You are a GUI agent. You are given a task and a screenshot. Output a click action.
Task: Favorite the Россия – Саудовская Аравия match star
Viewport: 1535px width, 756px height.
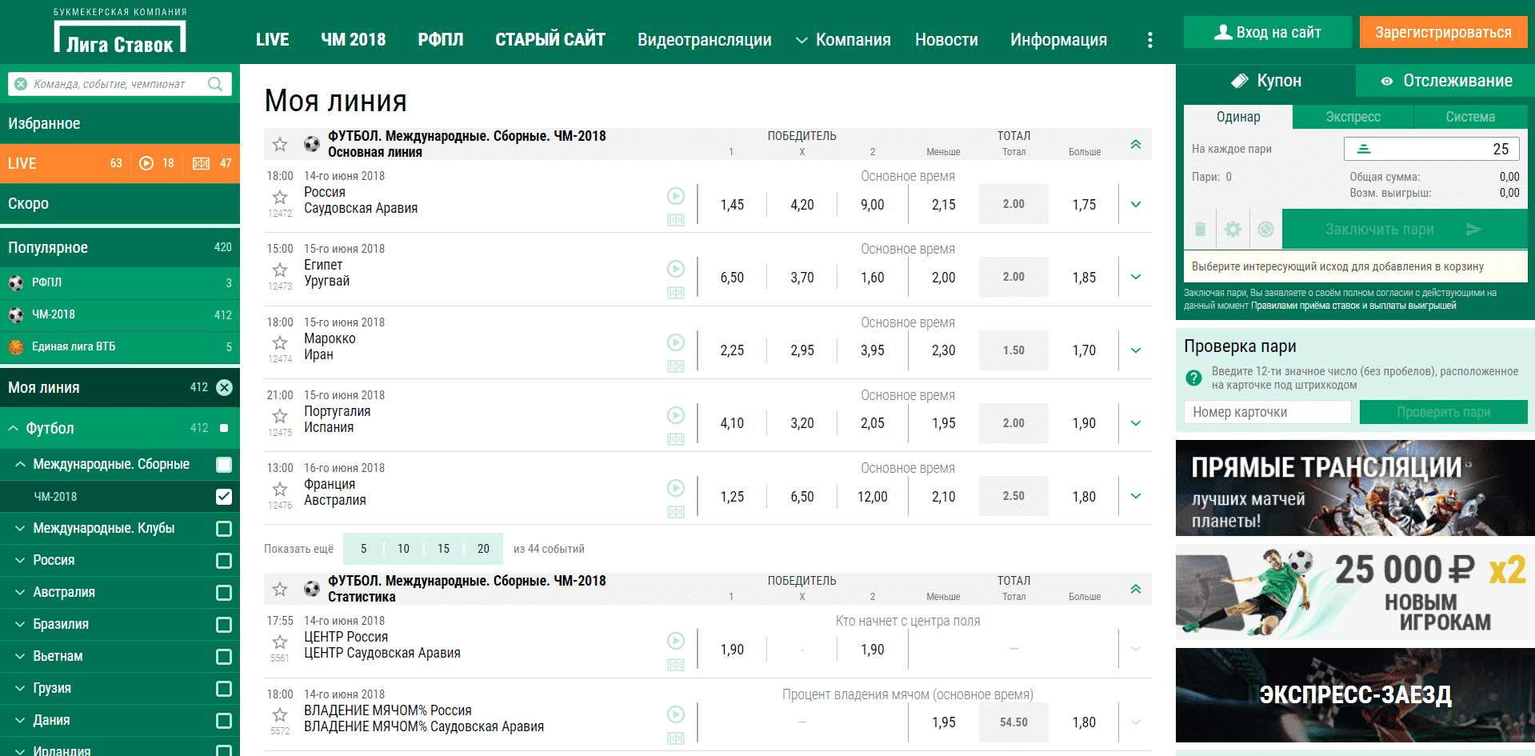click(280, 197)
